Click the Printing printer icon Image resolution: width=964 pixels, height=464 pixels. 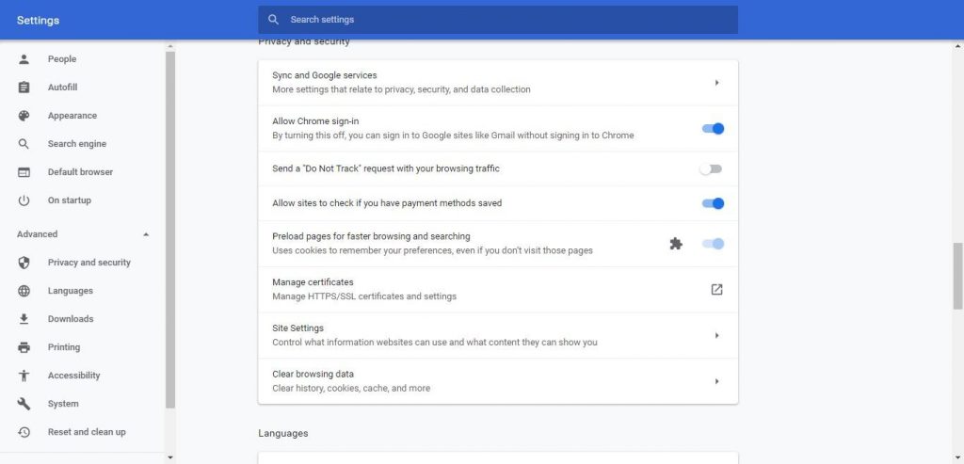coord(24,347)
